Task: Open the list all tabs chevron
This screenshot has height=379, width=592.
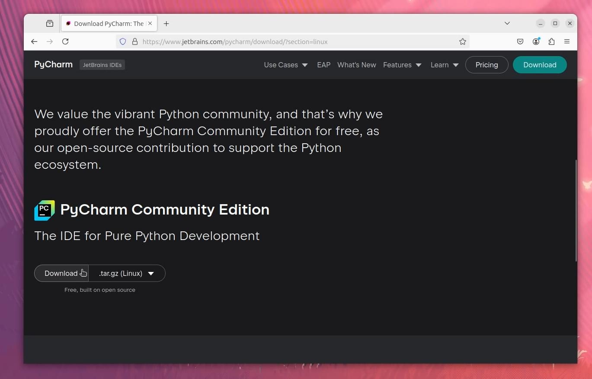Action: (x=507, y=23)
